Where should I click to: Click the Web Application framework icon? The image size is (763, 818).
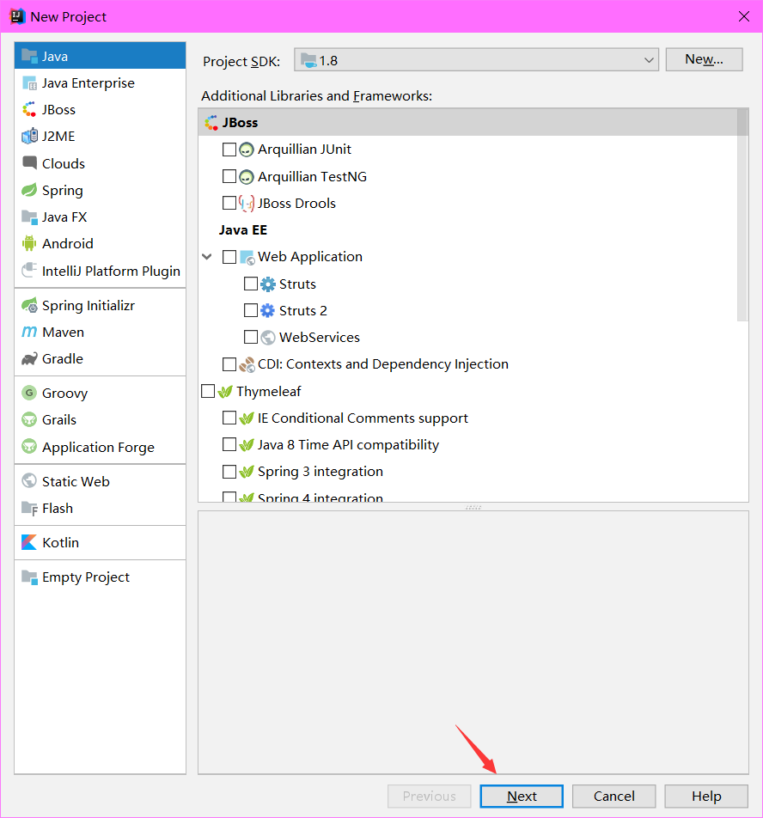(247, 257)
